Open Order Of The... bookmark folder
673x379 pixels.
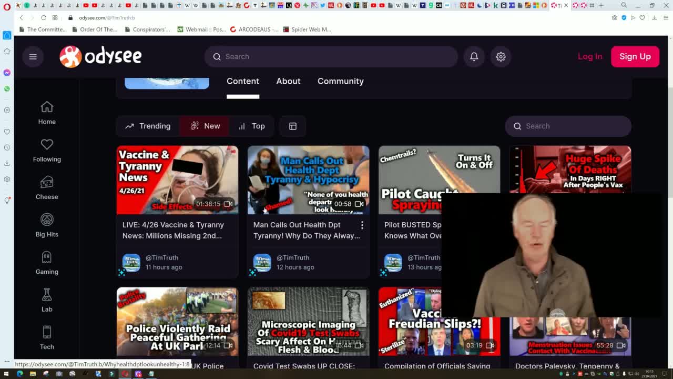coord(94,29)
